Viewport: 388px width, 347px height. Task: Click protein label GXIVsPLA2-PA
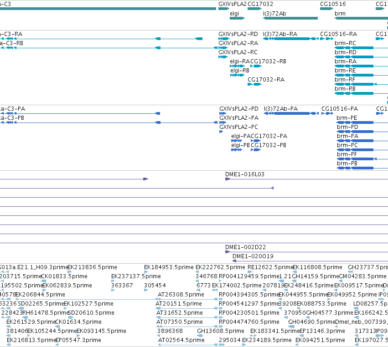tap(239, 118)
